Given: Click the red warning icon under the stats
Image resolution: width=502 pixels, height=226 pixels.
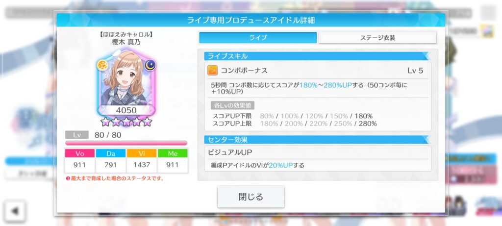Looking at the screenshot, I should 68,178.
